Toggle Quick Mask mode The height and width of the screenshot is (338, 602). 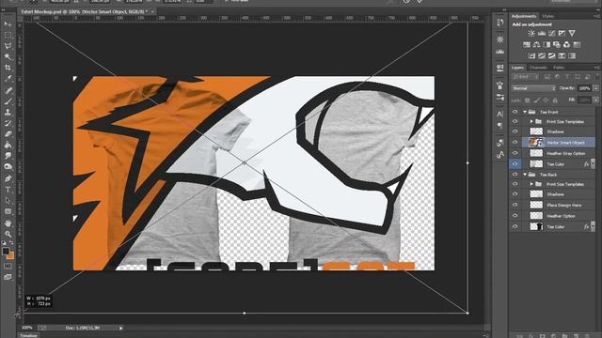[x=8, y=266]
